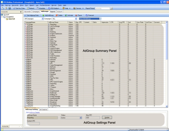The height and width of the screenshot is (131, 169).
Task: Click the Max CPC input field
Action: tap(93, 117)
